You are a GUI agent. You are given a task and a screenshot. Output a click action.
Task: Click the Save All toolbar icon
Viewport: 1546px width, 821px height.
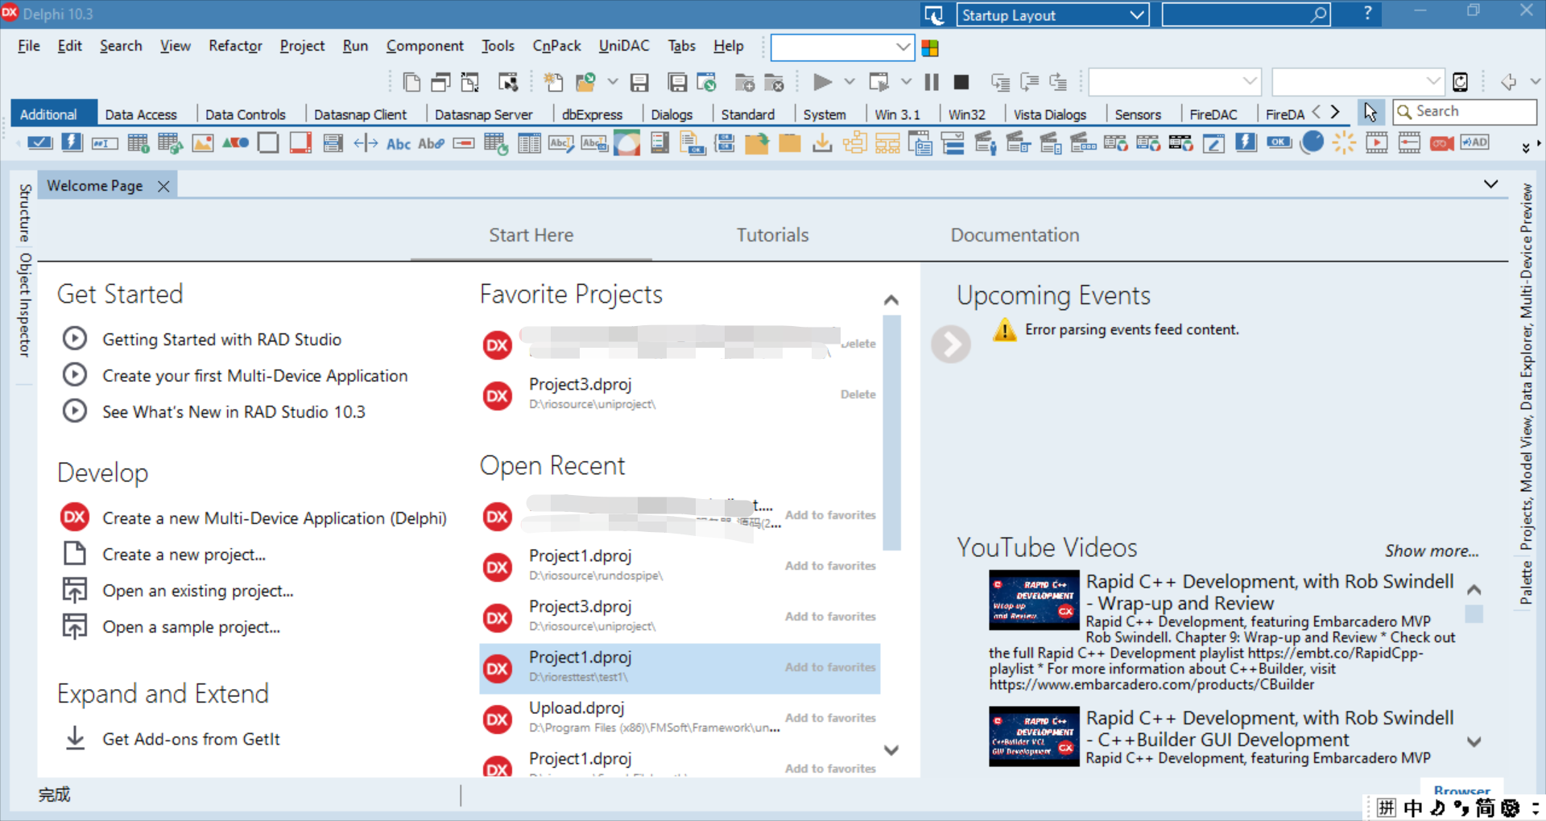[677, 82]
